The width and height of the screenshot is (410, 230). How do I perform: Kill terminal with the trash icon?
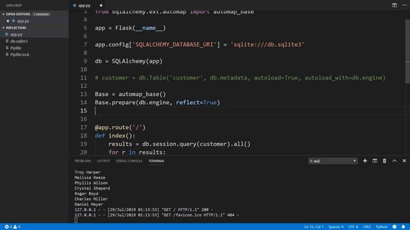[x=384, y=161]
